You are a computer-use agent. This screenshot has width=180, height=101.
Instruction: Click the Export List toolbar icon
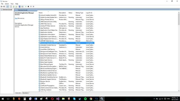(x=16, y=6)
